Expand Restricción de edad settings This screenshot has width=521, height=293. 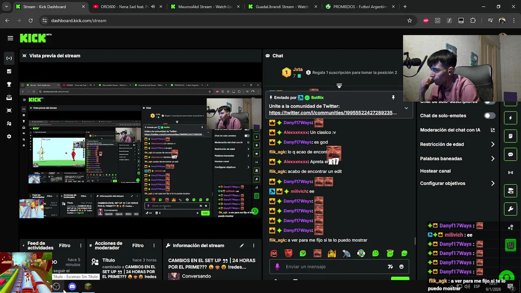coord(493,144)
